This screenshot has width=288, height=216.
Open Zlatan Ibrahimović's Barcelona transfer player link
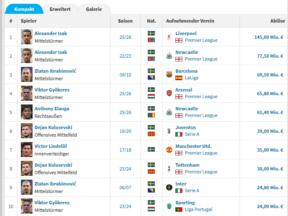click(x=55, y=71)
